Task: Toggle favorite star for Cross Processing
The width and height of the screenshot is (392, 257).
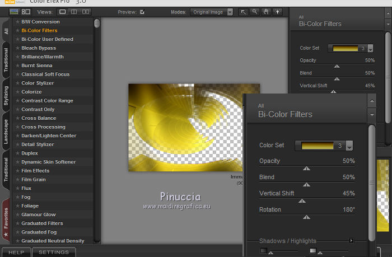Action: 17,127
